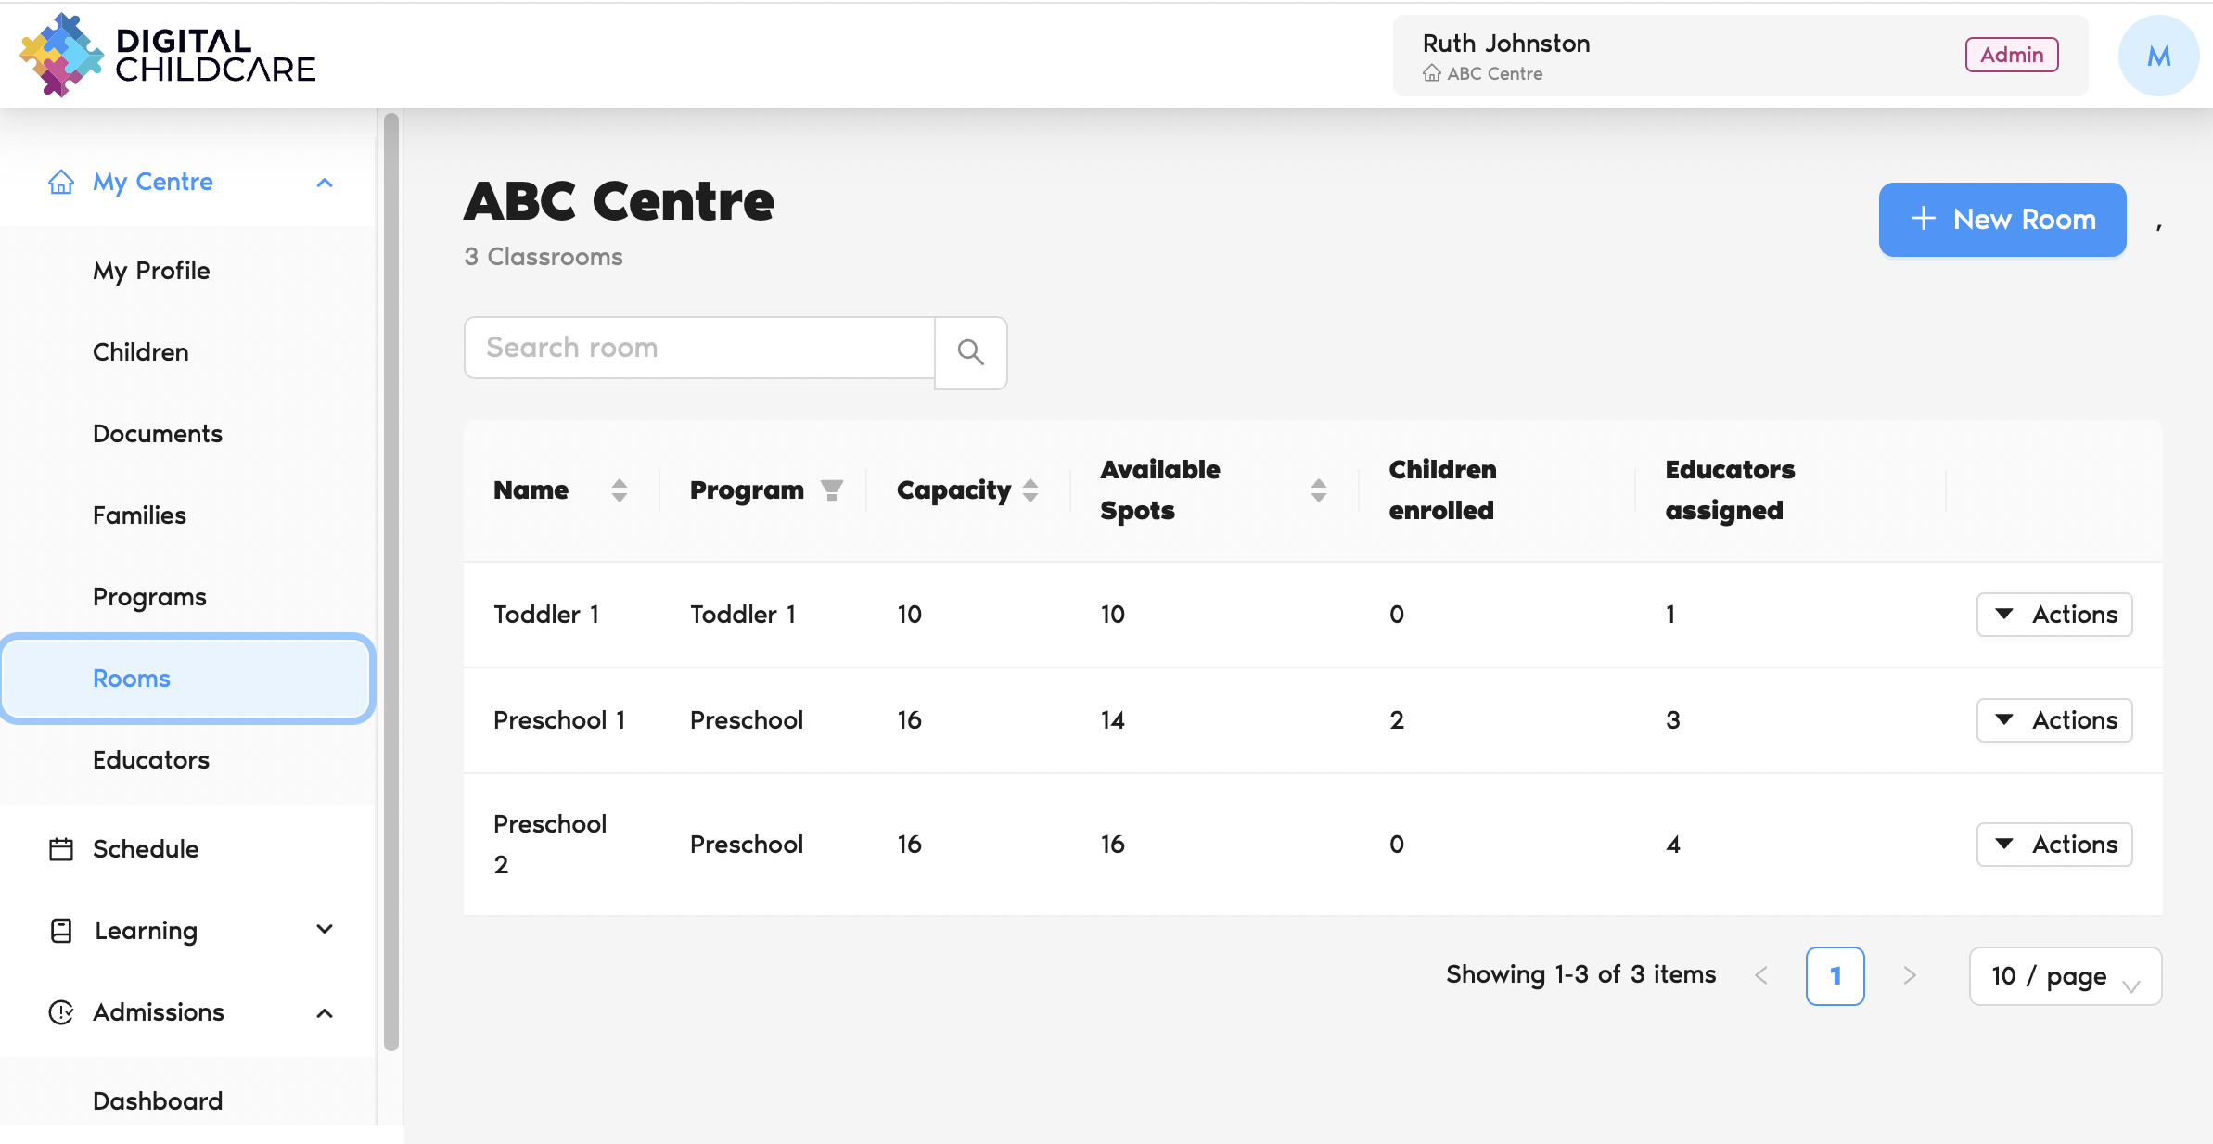Sort by Available Spots arrows
Image resolution: width=2213 pixels, height=1144 pixels.
click(1318, 489)
